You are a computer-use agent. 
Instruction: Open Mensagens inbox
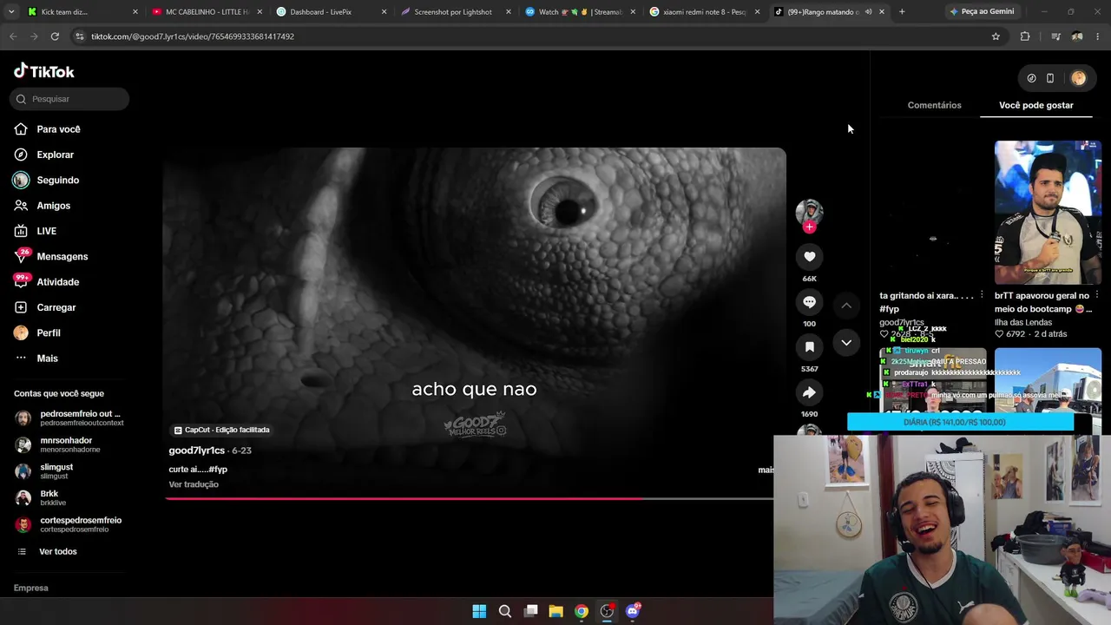[x=62, y=257]
